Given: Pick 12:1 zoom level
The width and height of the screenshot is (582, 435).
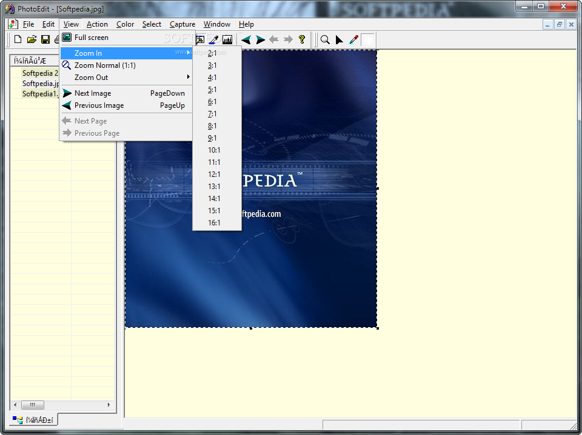Looking at the screenshot, I should [x=217, y=174].
